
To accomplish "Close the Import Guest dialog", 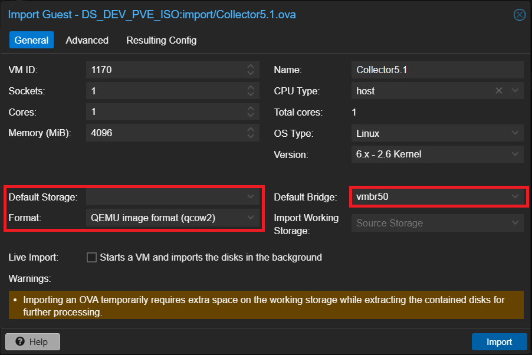I will pos(519,15).
